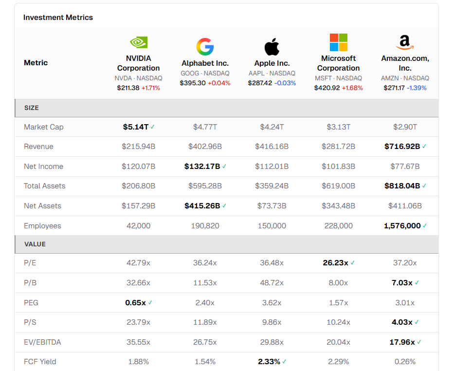Click the 48.72x P/B cell
Screen dimensions: 453x371
[x=272, y=283]
